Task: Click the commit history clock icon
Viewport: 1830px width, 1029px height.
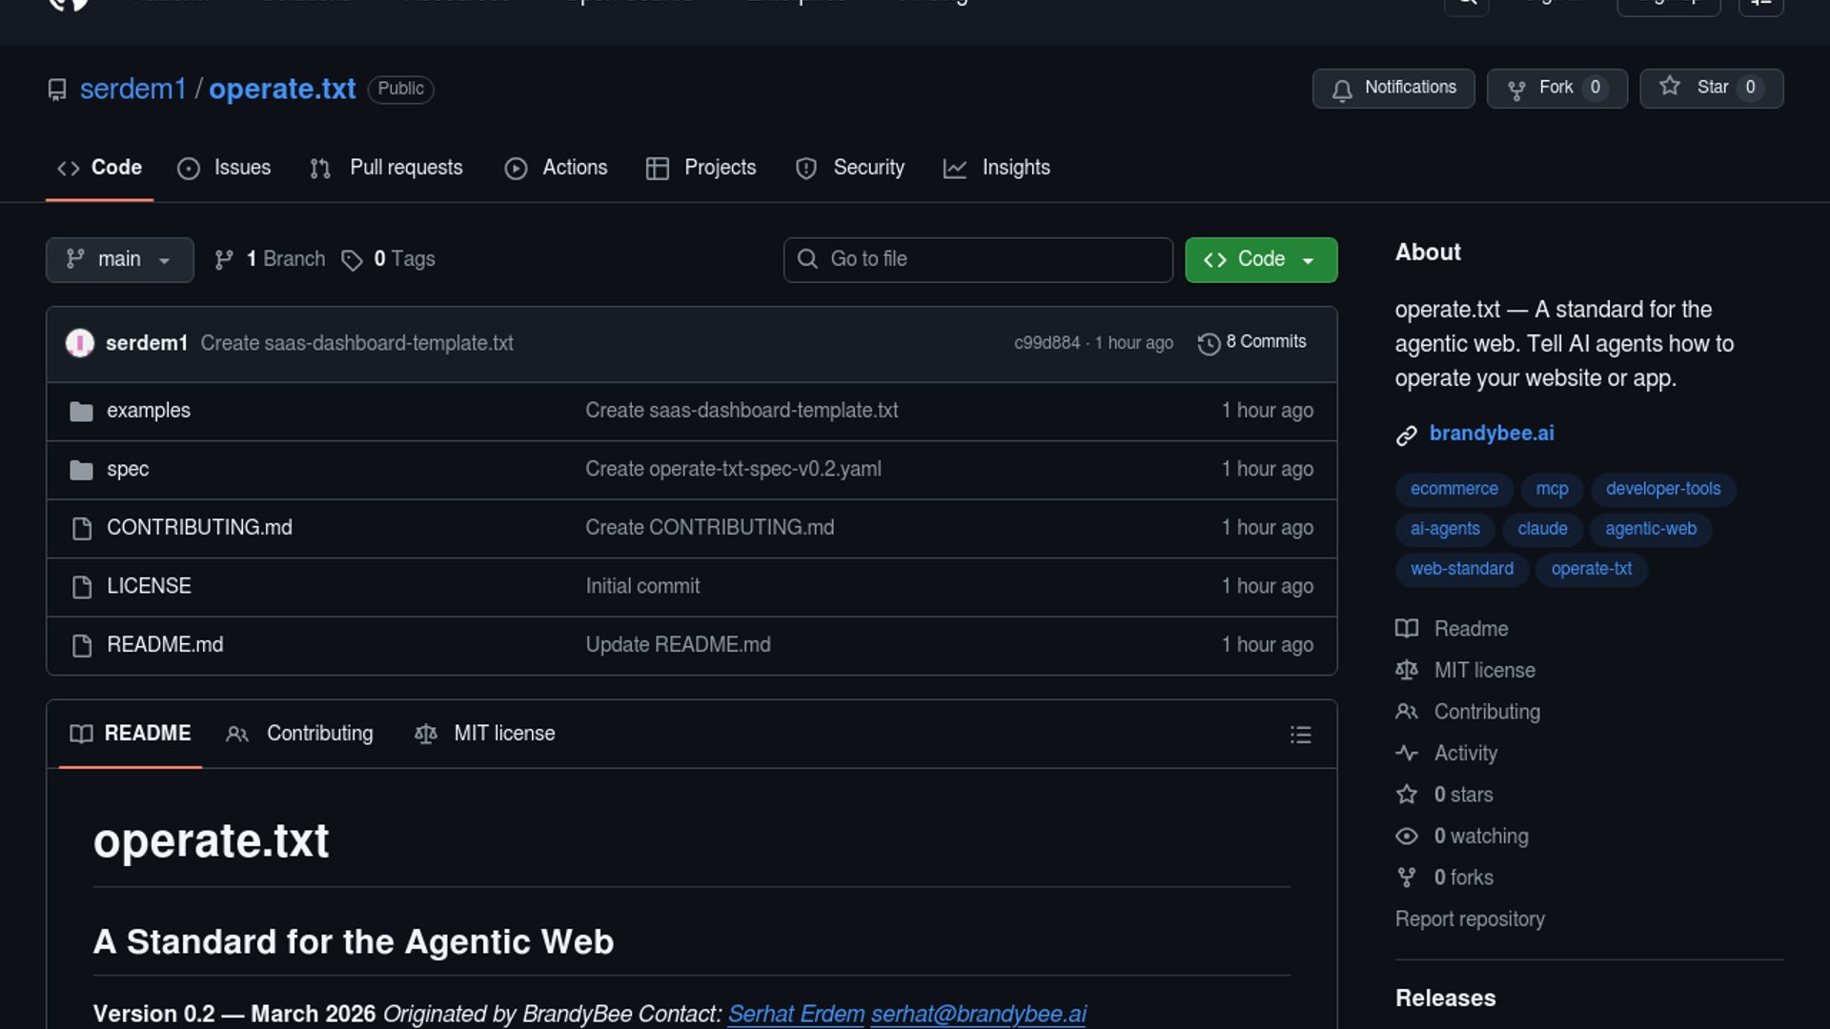Action: click(1209, 344)
